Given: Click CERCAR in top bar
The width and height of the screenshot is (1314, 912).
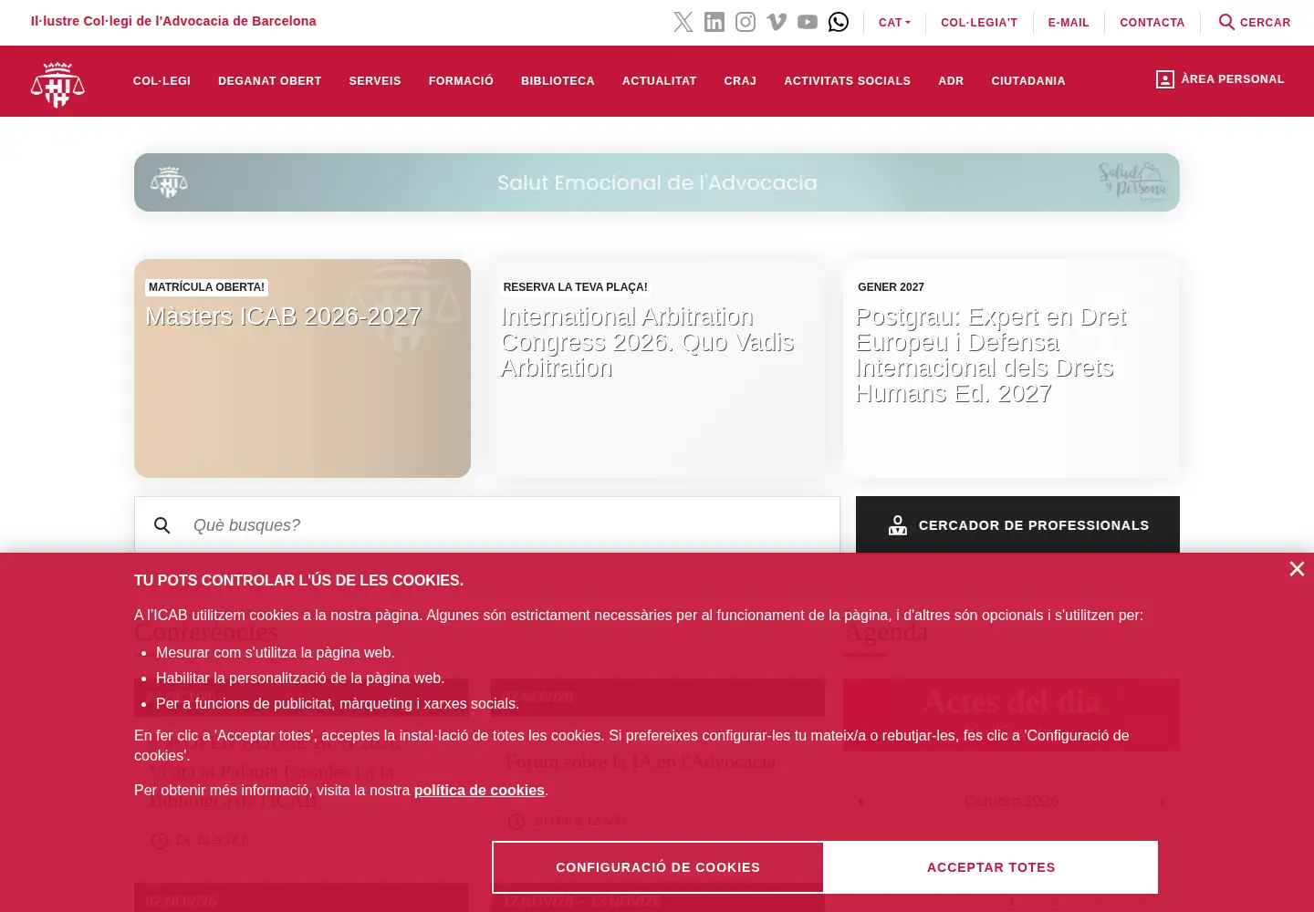Looking at the screenshot, I should click(x=1255, y=22).
